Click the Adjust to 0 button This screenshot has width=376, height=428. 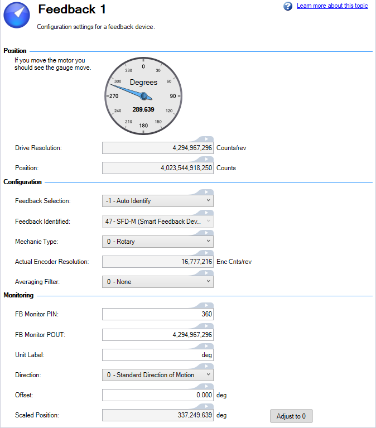point(291,416)
